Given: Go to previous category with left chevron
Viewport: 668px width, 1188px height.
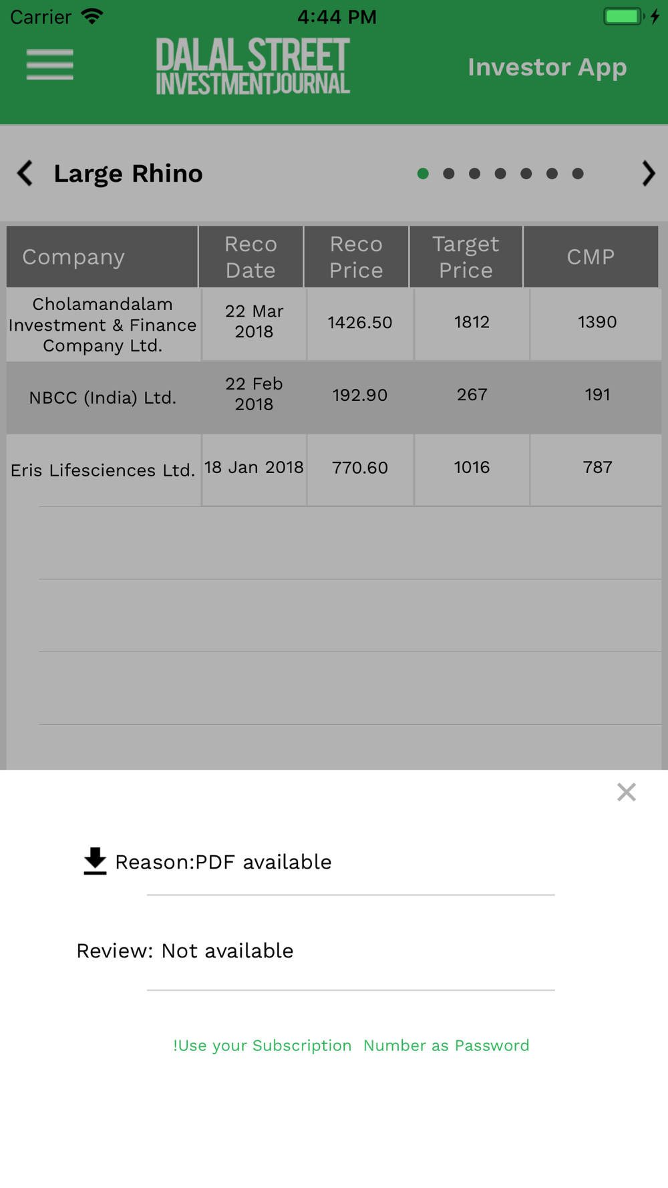Looking at the screenshot, I should click(x=25, y=173).
